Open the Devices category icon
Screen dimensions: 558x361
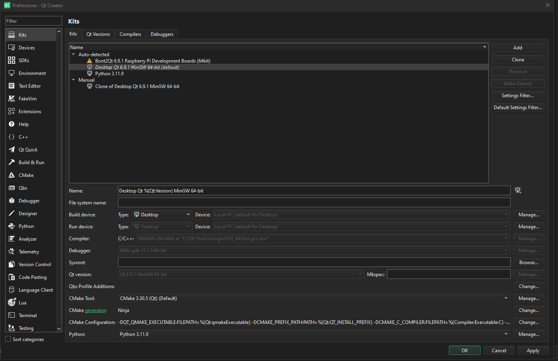tap(12, 48)
